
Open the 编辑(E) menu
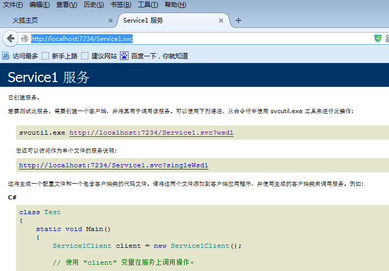[x=39, y=5]
